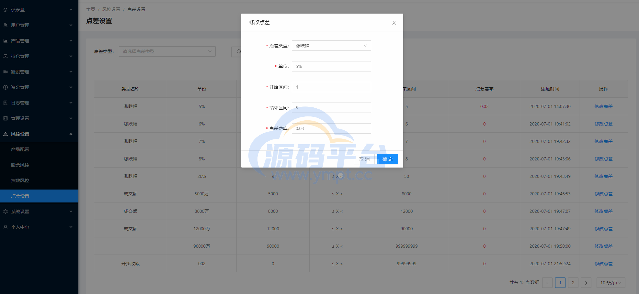The height and width of the screenshot is (294, 639).
Task: Click the 2020-07-01 21:52:24 timestamp cell
Action: click(x=550, y=264)
